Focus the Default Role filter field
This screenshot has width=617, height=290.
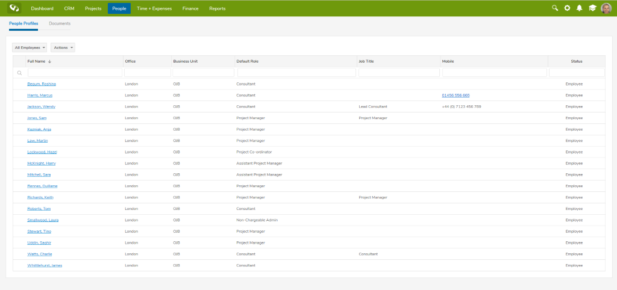pyautogui.click(x=296, y=73)
